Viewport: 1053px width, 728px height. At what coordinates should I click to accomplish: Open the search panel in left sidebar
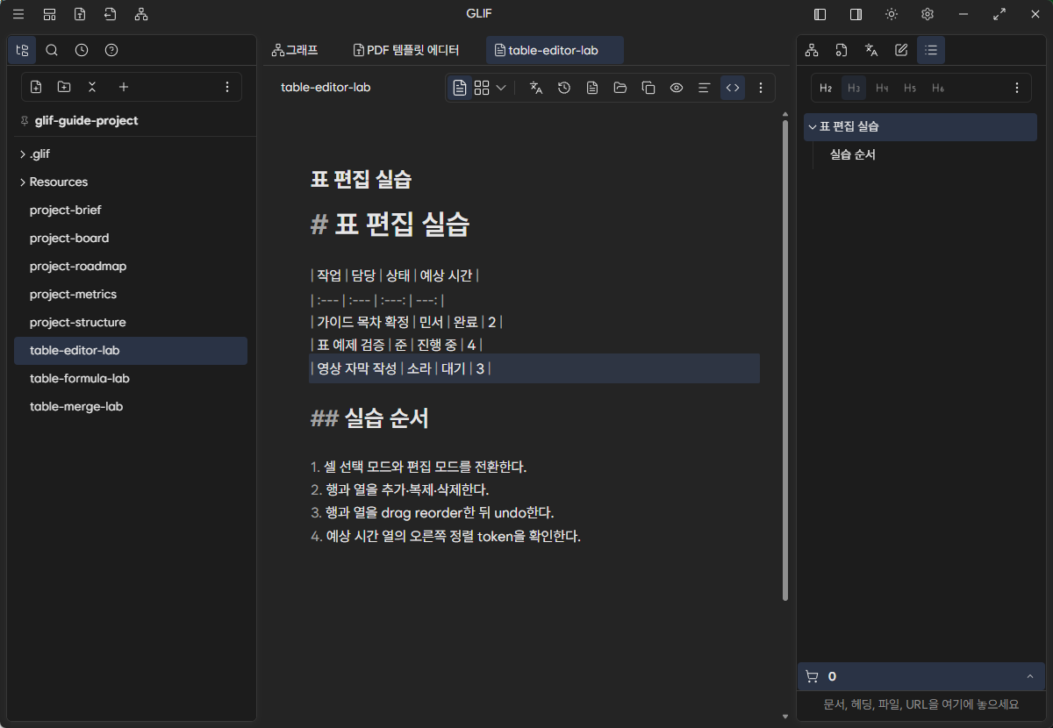click(x=52, y=50)
